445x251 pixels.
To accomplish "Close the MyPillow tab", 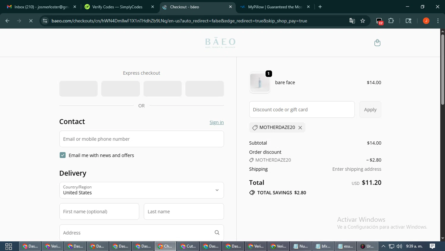I will coord(308,7).
